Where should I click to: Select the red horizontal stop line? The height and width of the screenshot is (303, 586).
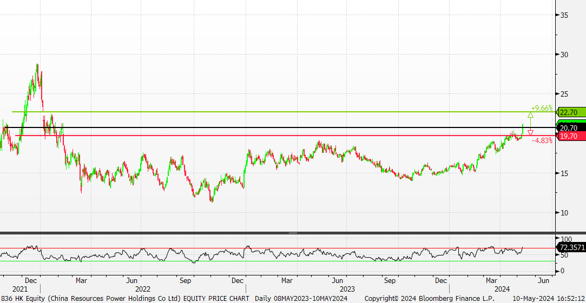pyautogui.click(x=286, y=136)
